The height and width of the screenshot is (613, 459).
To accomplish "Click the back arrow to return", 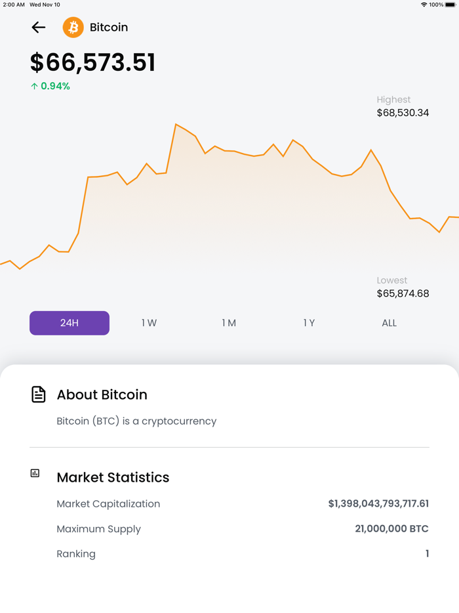I will (39, 28).
